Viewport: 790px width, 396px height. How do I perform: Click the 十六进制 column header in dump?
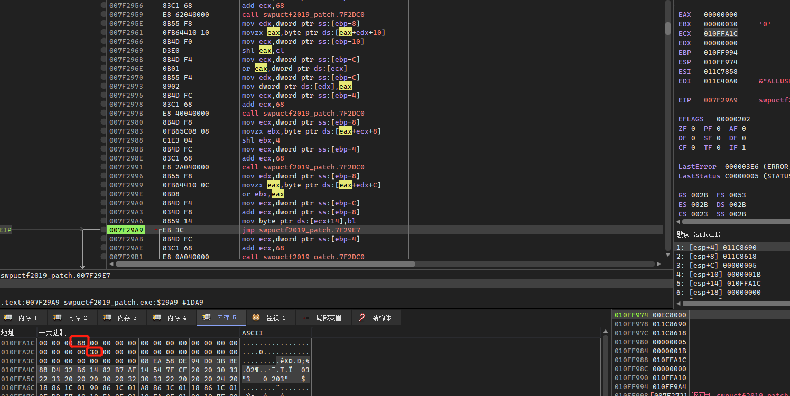pos(53,333)
